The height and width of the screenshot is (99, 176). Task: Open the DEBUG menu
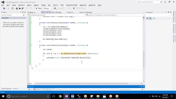(36, 5)
